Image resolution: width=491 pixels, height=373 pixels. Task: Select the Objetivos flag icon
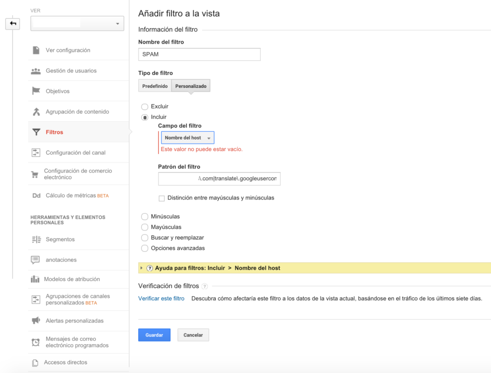pyautogui.click(x=35, y=91)
